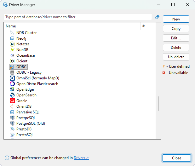Screen dimensions: 195x166
Task: Click the info icon beside Global preferences
Action: 7,158
